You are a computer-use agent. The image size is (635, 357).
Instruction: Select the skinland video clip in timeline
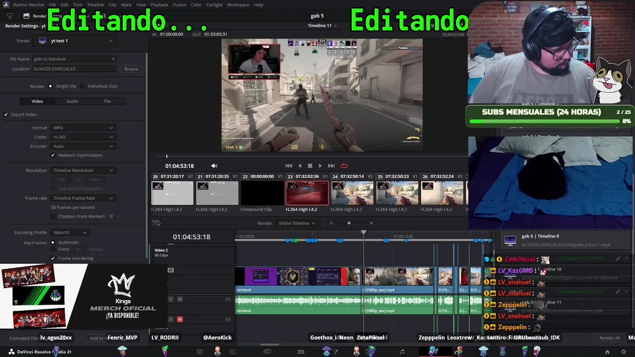298,280
